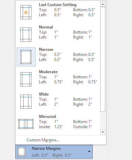Click the scrollbar up arrow
Image resolution: width=132 pixels, height=160 pixels.
click(103, 4)
